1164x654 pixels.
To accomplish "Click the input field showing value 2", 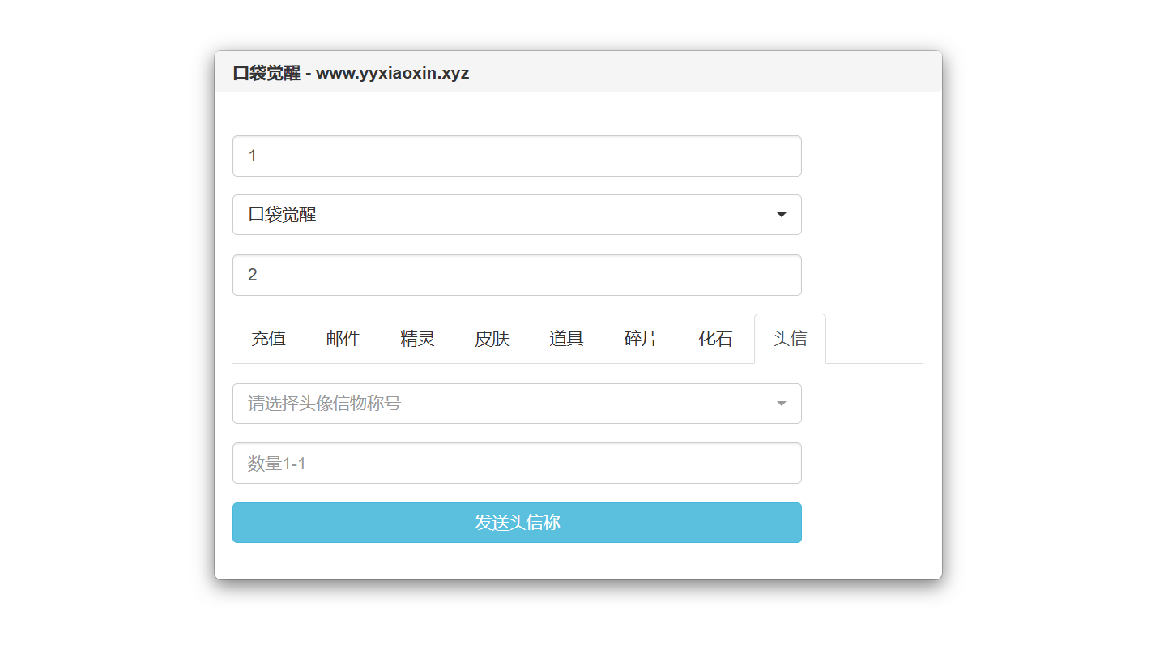I will [517, 275].
